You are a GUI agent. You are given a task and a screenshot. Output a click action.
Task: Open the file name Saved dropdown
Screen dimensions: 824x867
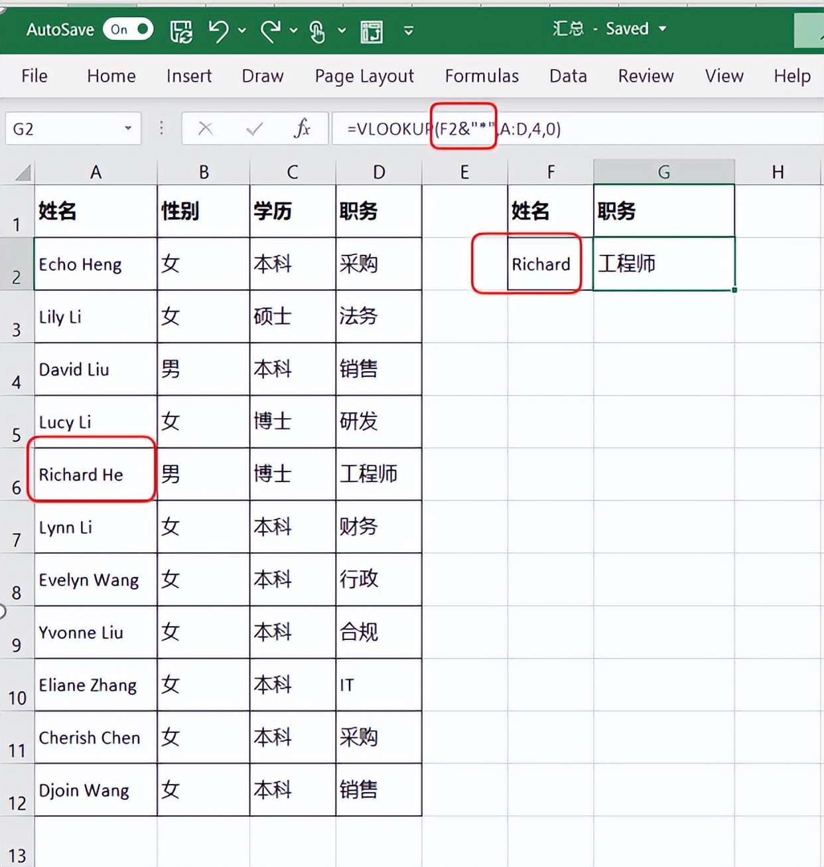coord(662,29)
